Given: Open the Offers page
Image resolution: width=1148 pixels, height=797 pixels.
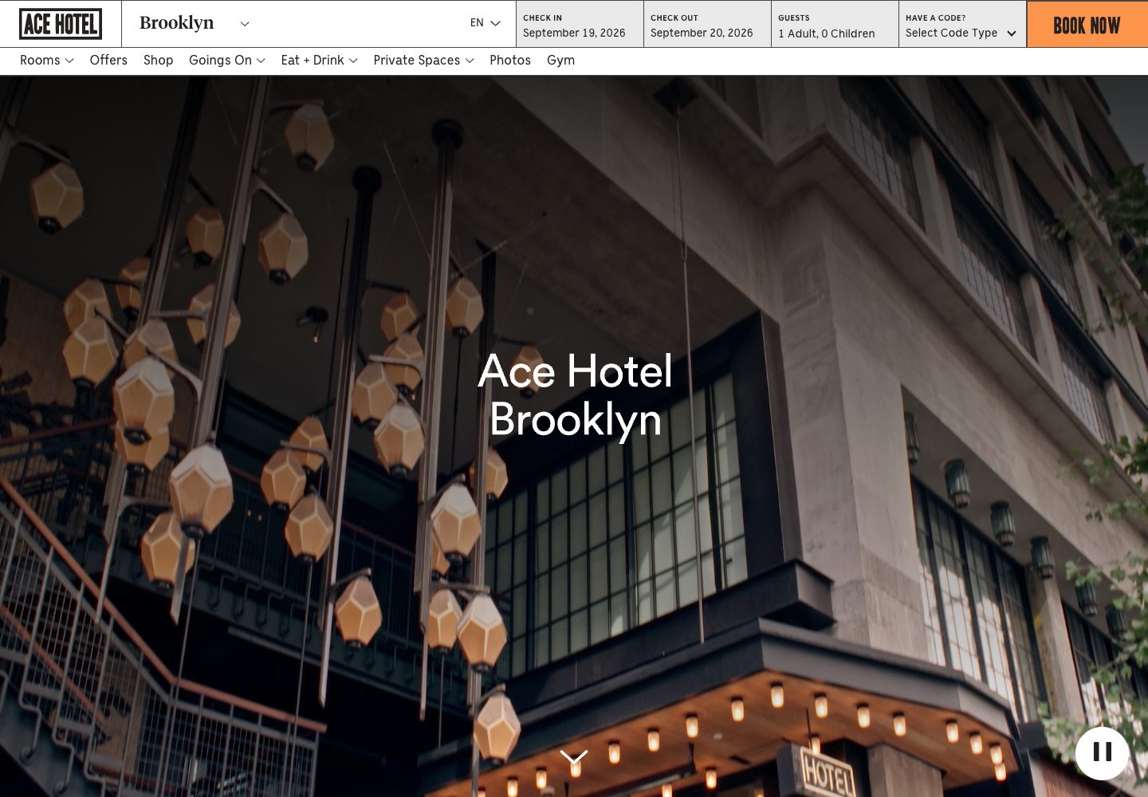Looking at the screenshot, I should (108, 61).
